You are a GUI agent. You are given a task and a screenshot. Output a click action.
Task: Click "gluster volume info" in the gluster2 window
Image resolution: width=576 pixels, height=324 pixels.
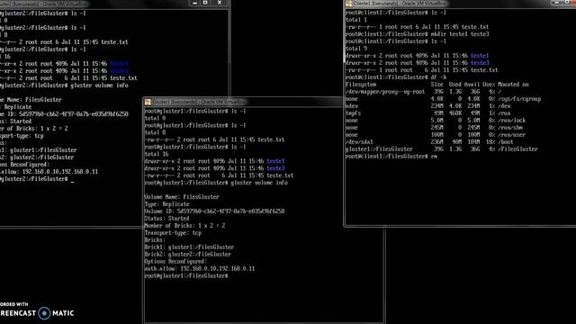point(99,85)
